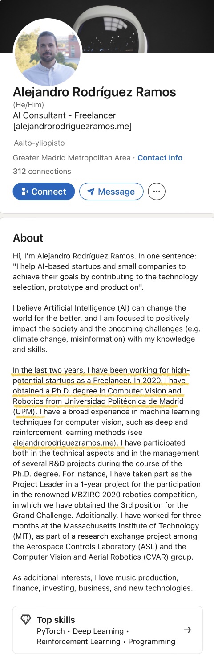Screen dimensions: 214x655
Task: Click the right arrow on Top skills card
Action: [x=187, y=630]
